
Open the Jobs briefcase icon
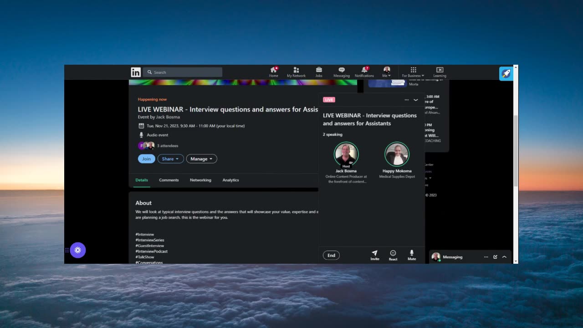pyautogui.click(x=319, y=72)
